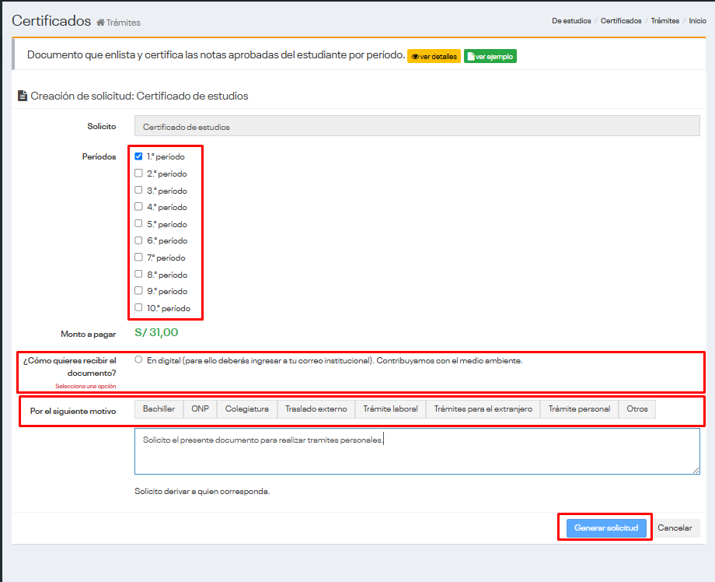715x582 pixels.
Task: Select the 'En digital' delivery radio option
Action: 138,360
